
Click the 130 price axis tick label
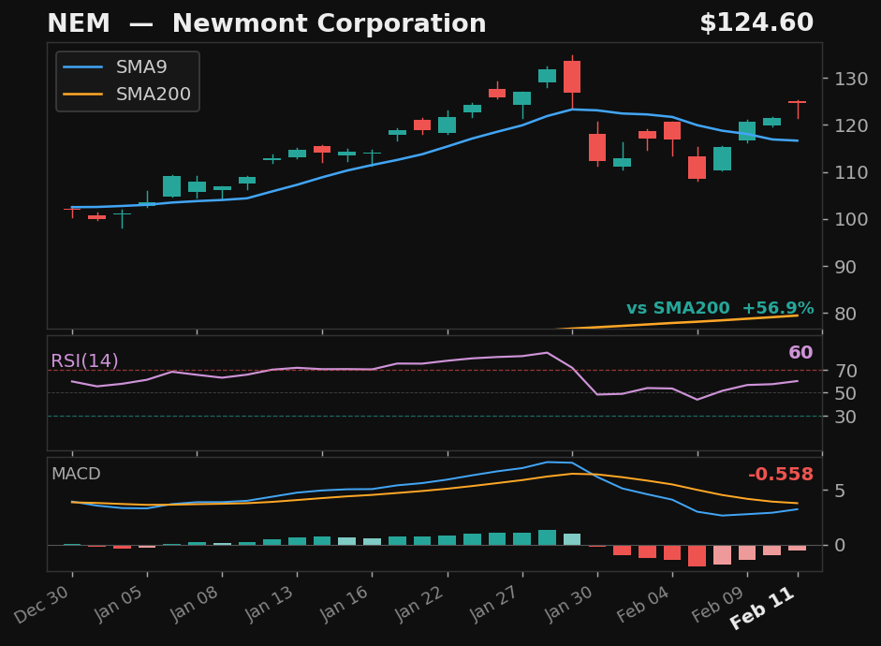click(851, 80)
